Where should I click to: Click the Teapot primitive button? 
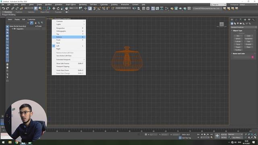click(x=238, y=47)
